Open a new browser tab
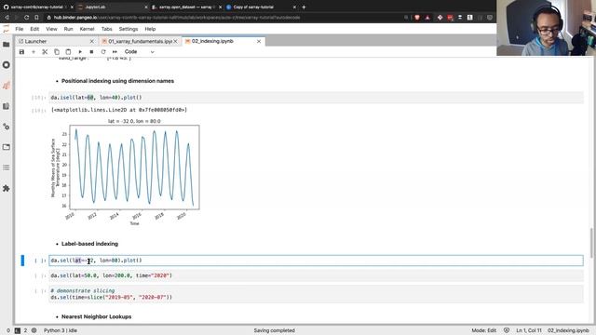 pos(304,7)
